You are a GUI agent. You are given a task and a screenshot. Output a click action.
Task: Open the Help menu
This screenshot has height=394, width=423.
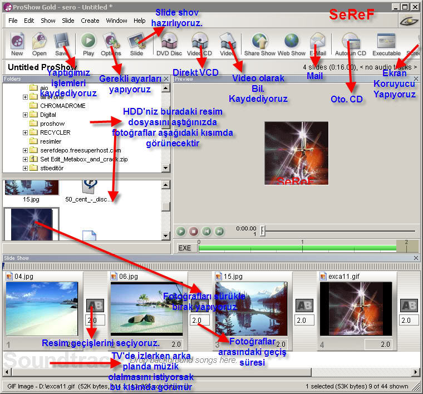[x=140, y=21]
